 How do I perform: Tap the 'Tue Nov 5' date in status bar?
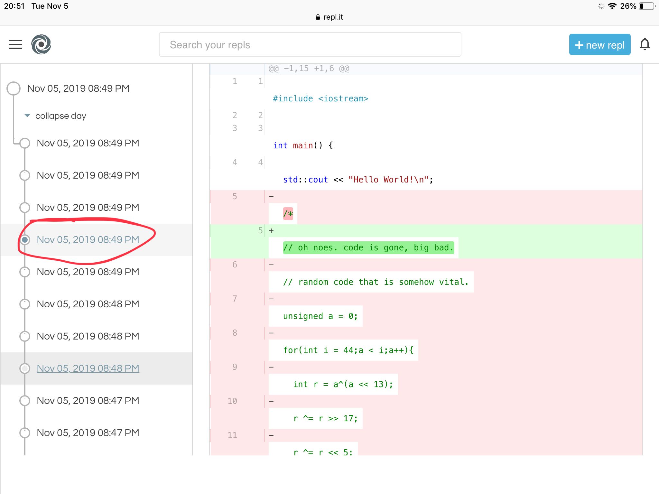pyautogui.click(x=50, y=6)
